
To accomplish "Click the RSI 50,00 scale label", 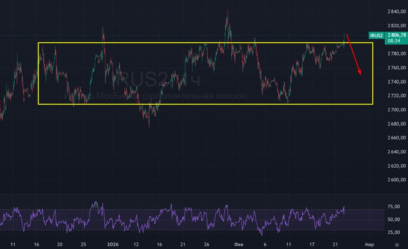I will tap(394, 220).
